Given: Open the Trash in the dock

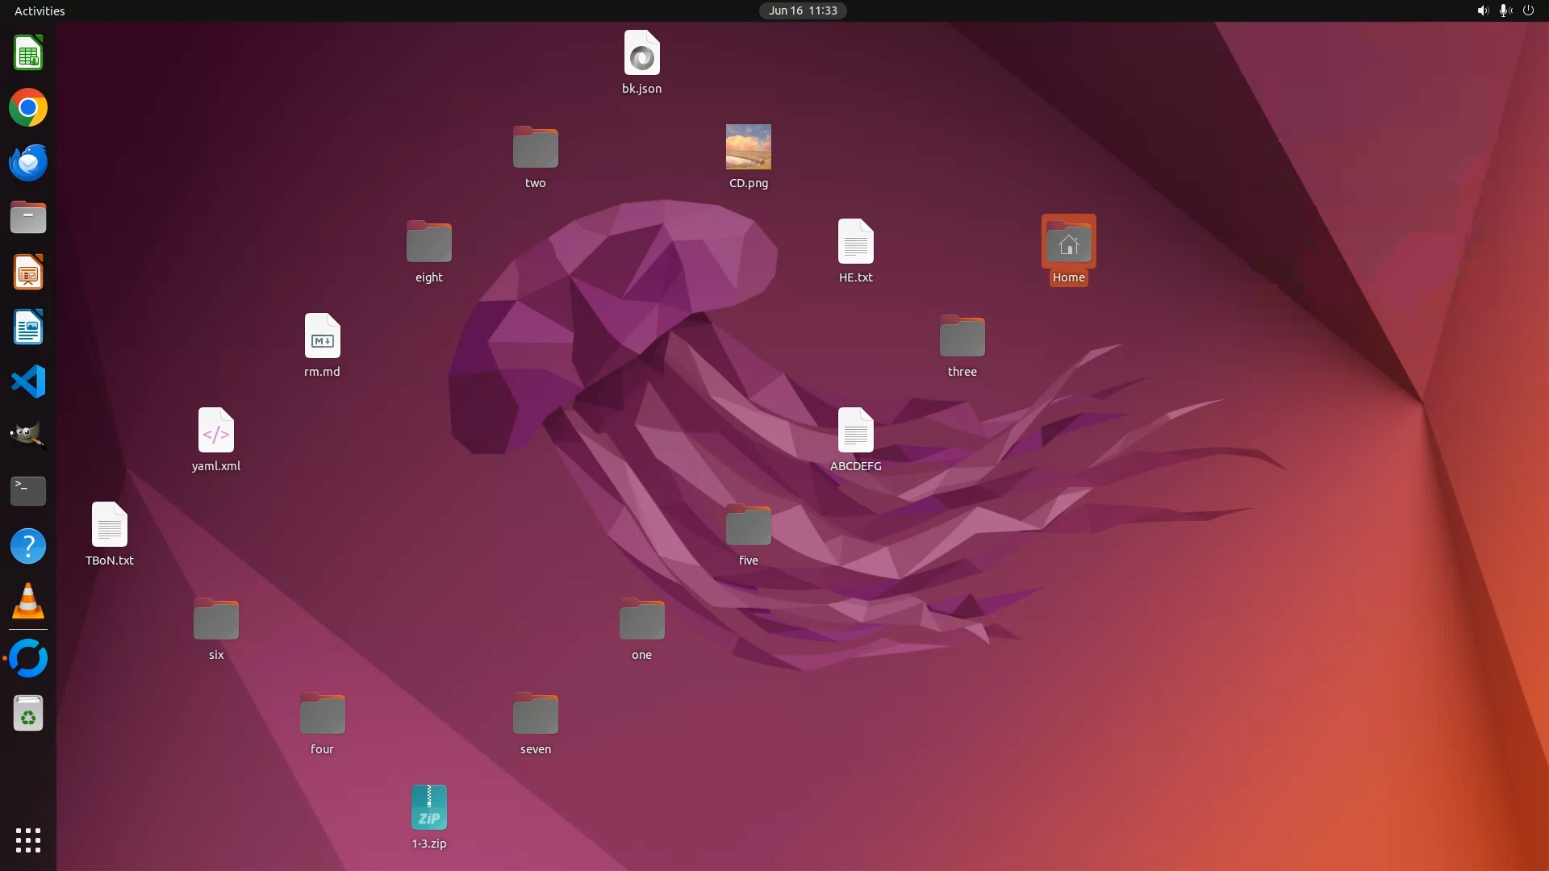Looking at the screenshot, I should (x=28, y=714).
